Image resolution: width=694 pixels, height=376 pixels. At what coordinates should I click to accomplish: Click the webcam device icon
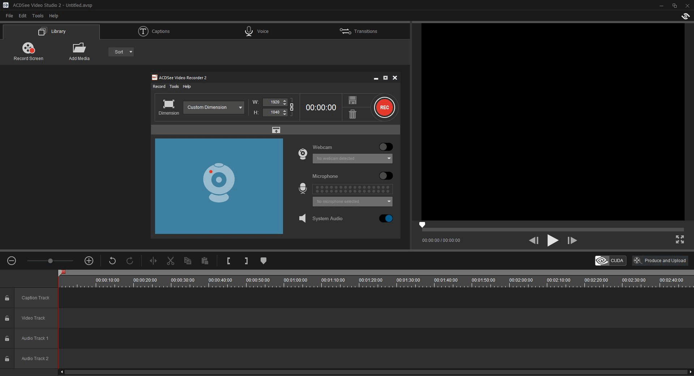point(303,154)
